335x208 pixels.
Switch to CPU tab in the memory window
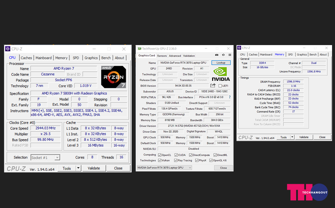click(242, 55)
